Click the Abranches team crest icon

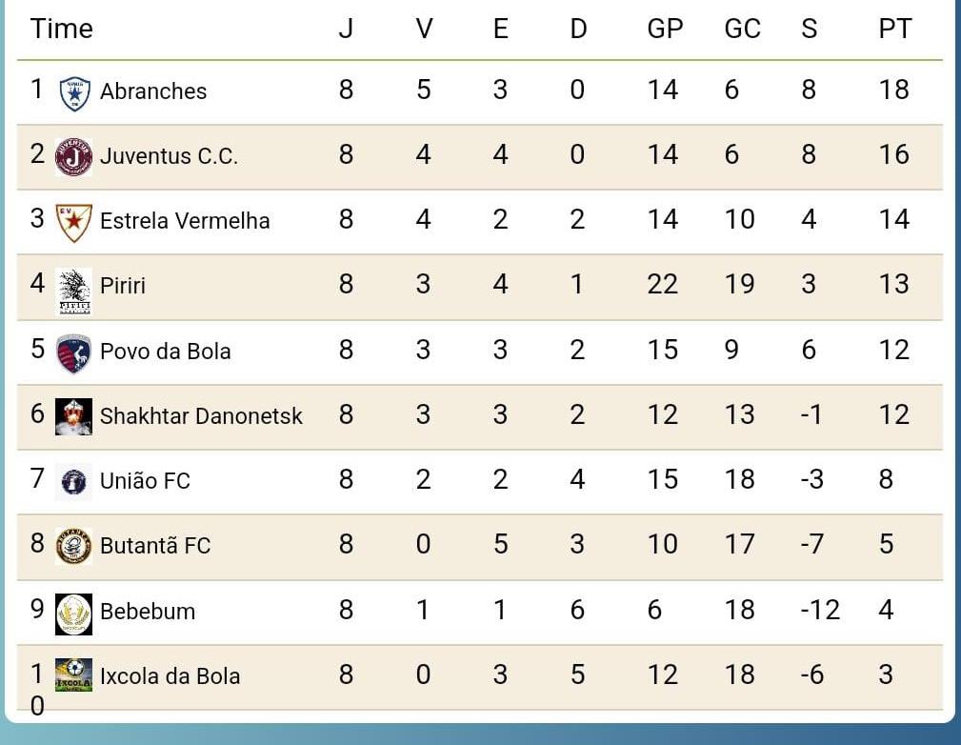75,93
